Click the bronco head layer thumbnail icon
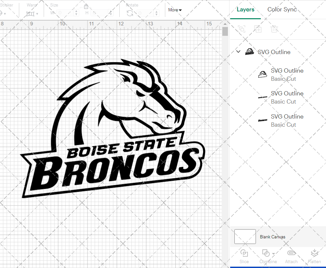 [262, 74]
